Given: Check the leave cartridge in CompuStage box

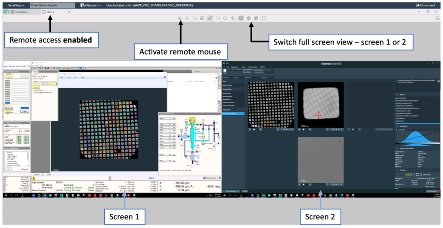Looking at the screenshot, I should (x=33, y=92).
